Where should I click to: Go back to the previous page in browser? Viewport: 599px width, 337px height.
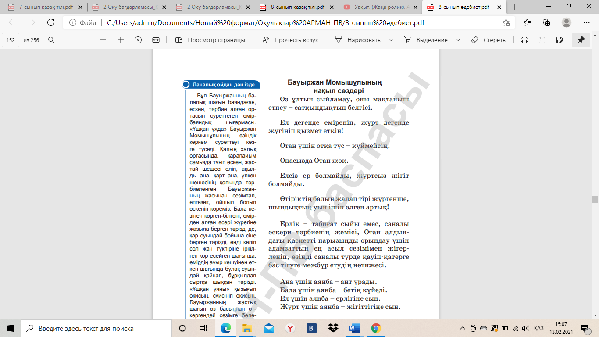12,23
